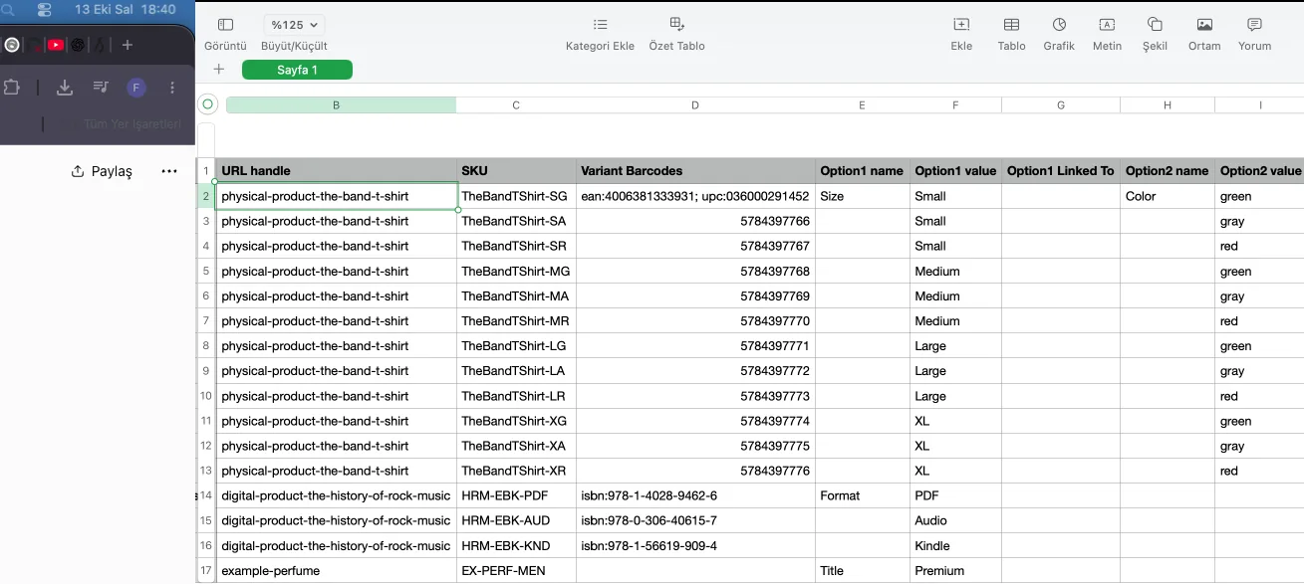Select column G header

(1061, 104)
